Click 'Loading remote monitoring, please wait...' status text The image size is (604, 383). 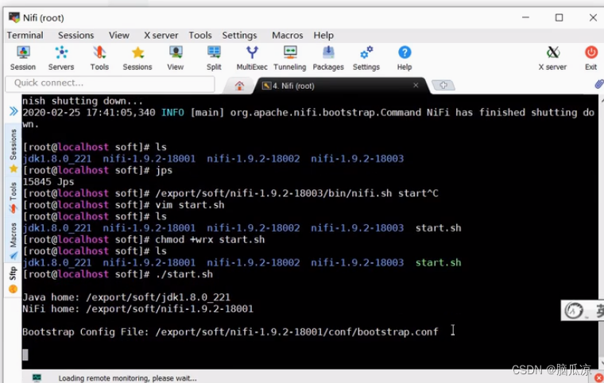tap(127, 378)
